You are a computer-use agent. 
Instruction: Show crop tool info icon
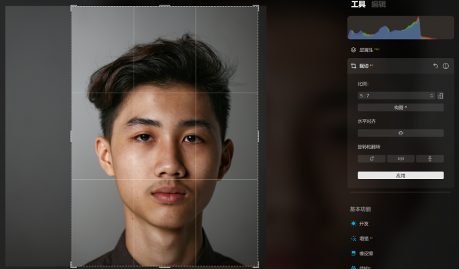[446, 66]
